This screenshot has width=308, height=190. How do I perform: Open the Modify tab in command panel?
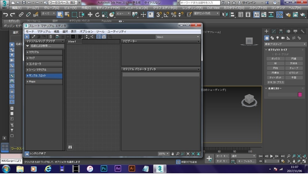coord(273,31)
